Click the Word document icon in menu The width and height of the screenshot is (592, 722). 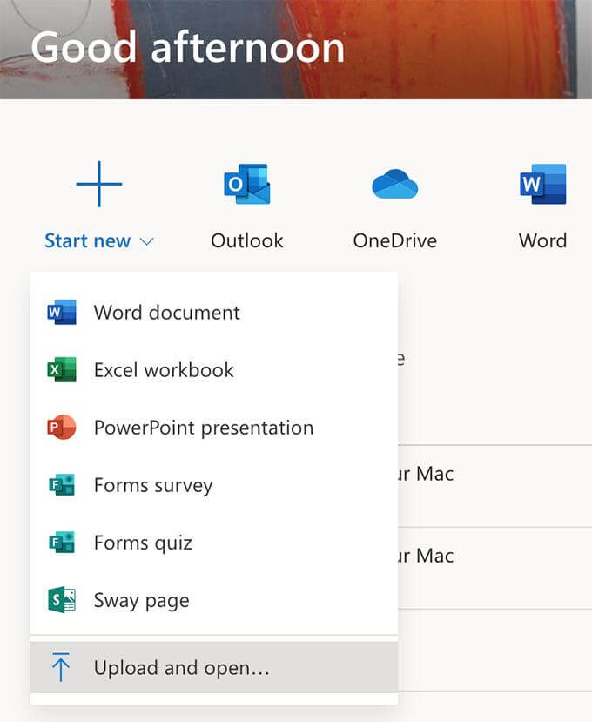coord(62,312)
